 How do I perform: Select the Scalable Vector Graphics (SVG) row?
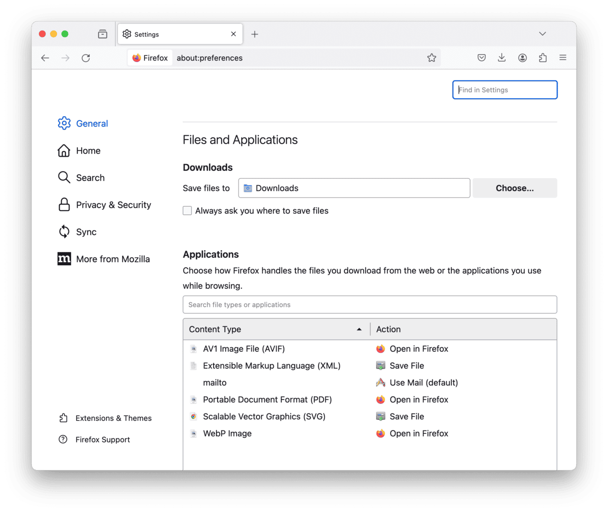370,417
